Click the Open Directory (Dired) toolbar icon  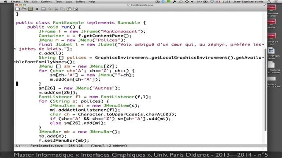coord(30,9)
